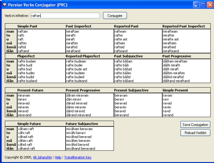Select the Past Progressive header
Viewport: 214px width, 163px height.
click(x=177, y=56)
